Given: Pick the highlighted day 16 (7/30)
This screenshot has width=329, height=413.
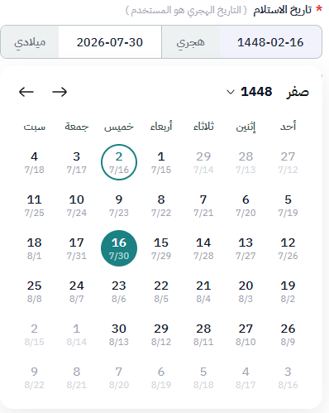Looking at the screenshot, I should (119, 248).
